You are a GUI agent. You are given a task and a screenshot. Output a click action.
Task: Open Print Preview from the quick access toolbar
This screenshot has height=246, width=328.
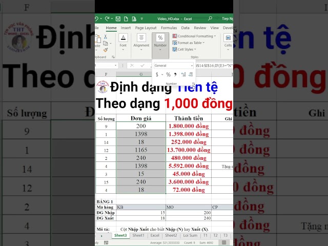pyautogui.click(x=134, y=19)
